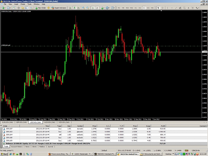
Task: Select the H4 timeframe
Action: 140,8
